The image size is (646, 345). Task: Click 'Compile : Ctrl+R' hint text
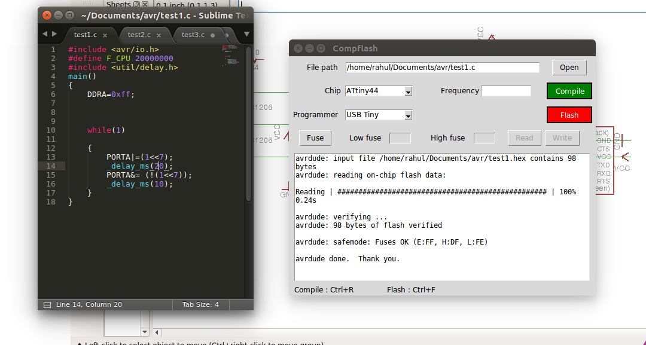(x=324, y=290)
